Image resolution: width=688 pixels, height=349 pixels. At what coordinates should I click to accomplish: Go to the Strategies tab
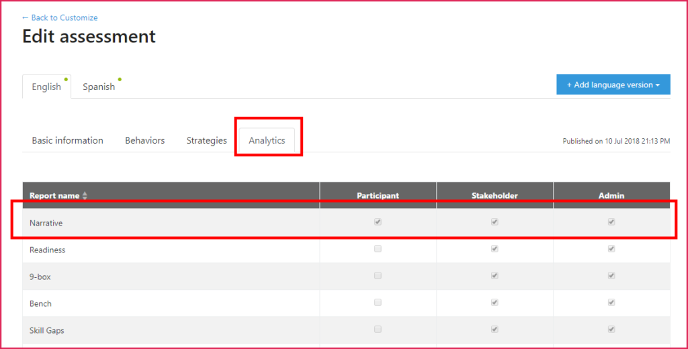coord(206,140)
